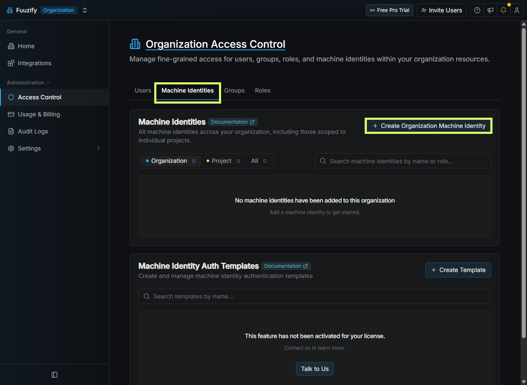Click the page vertical scrollbar
The width and height of the screenshot is (527, 385).
524,183
